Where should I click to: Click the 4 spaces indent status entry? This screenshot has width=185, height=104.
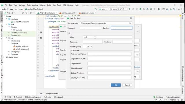(x=173, y=100)
